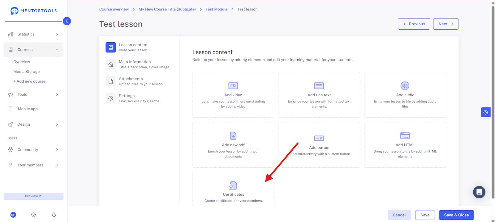Click the Cancel button
The width and height of the screenshot is (495, 222).
399,215
